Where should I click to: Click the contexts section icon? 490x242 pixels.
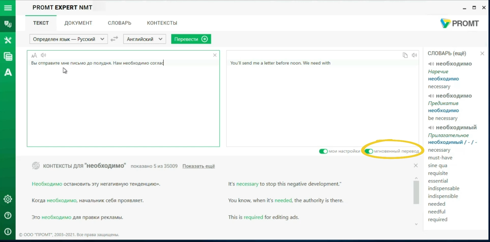pos(36,166)
